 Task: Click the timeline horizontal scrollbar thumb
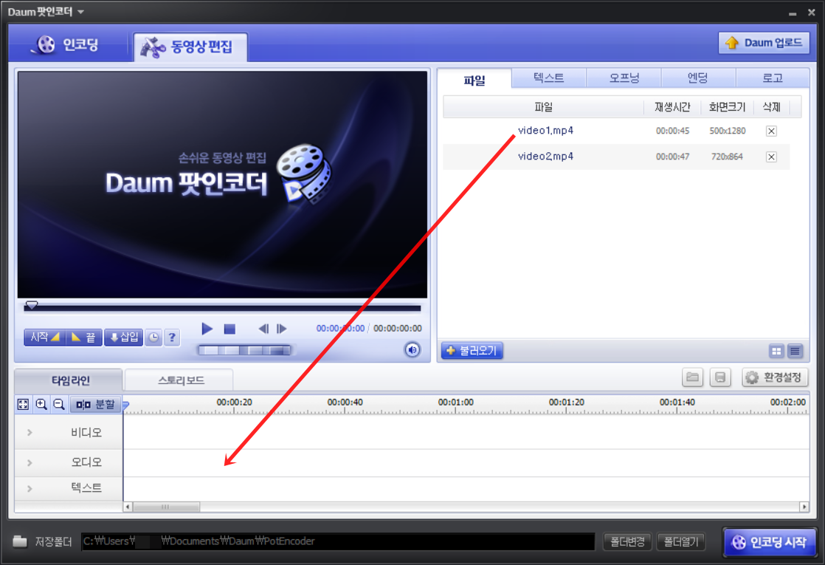[x=166, y=507]
